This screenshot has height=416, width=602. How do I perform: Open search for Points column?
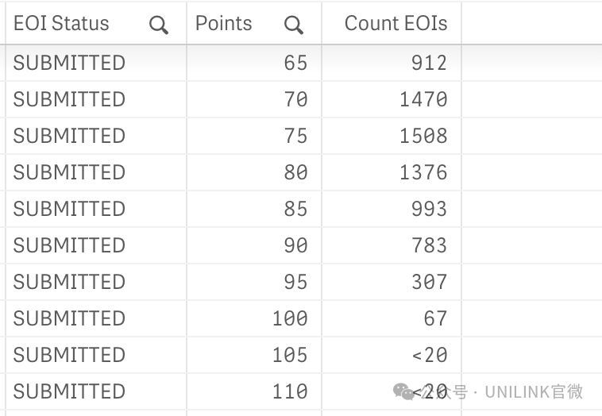(x=294, y=25)
